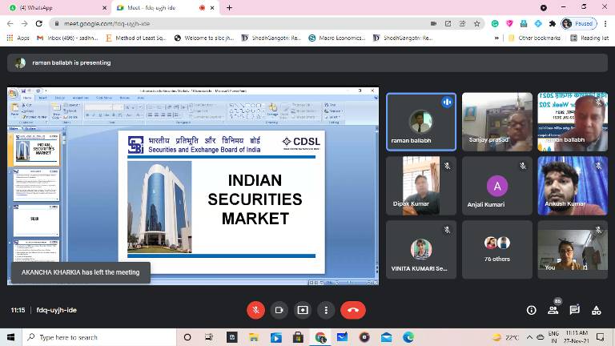Click the ENG IN language indicator
The image size is (615, 346).
pyautogui.click(x=554, y=337)
